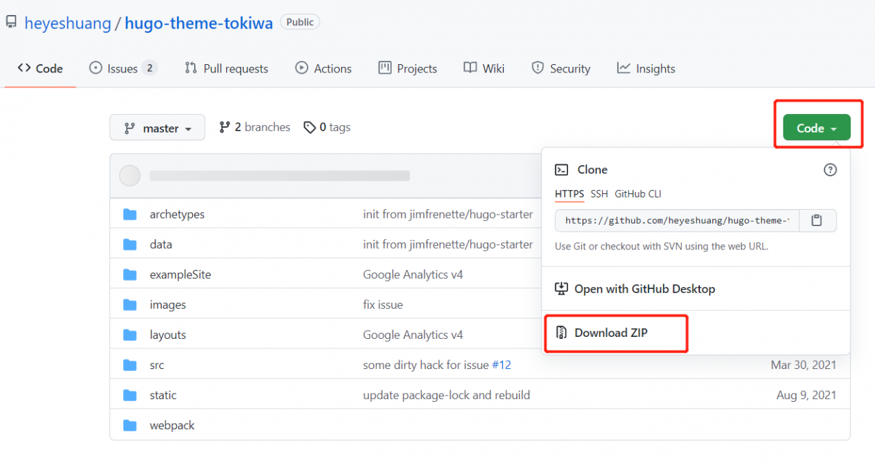Open the hugo-theme-tokiwa repository link

click(x=200, y=23)
